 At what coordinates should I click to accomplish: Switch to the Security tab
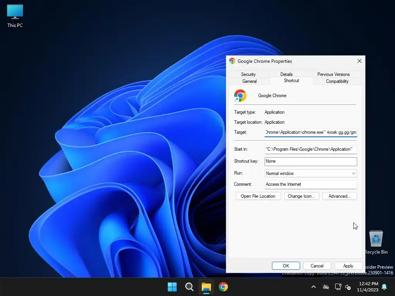point(248,74)
